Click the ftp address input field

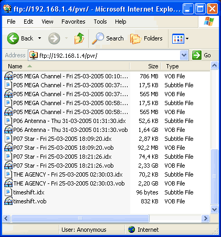104,56
